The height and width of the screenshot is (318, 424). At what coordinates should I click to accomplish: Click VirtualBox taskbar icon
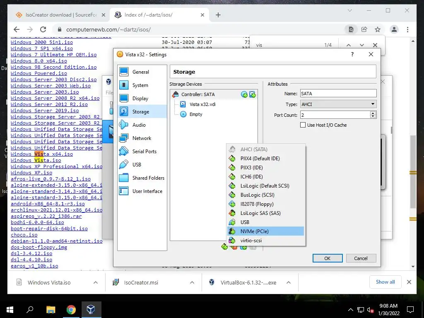(x=91, y=310)
